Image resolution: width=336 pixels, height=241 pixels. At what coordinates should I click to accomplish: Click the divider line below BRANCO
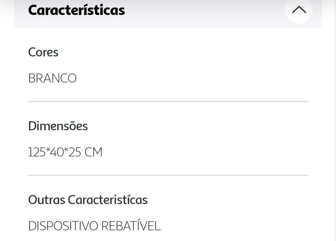[x=168, y=101]
